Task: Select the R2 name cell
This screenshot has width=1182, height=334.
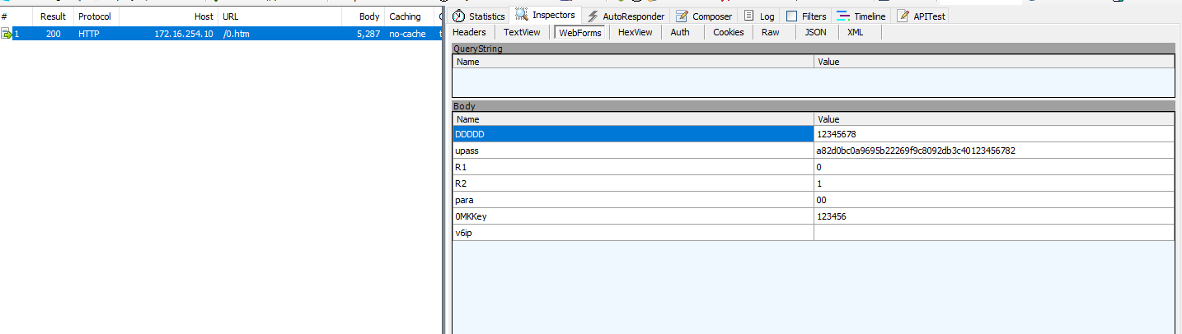Action: point(633,183)
